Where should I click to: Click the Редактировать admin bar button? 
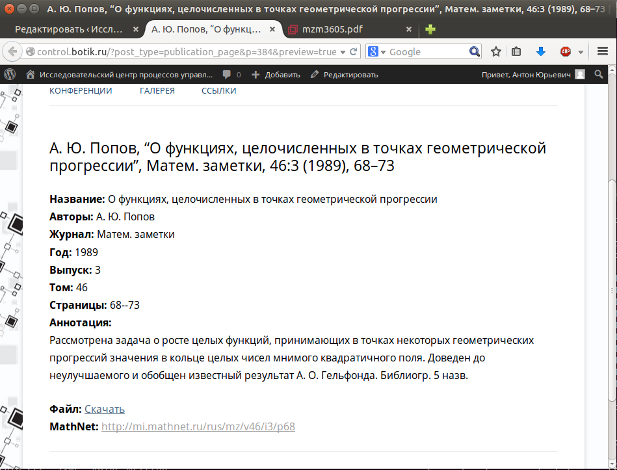345,74
